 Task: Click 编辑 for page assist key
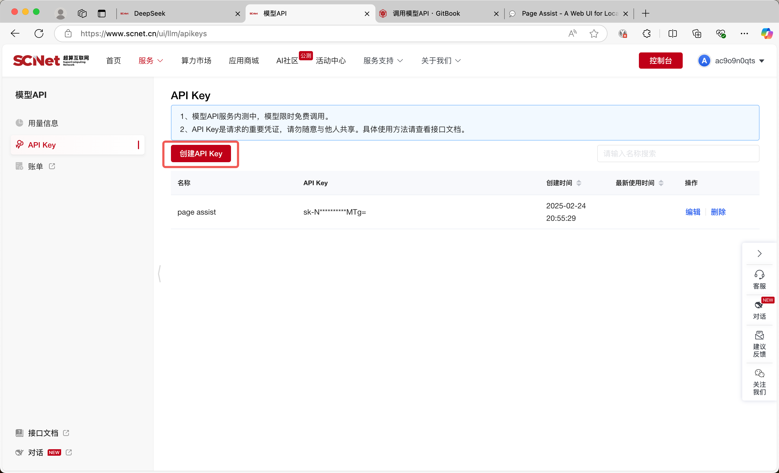coord(693,212)
